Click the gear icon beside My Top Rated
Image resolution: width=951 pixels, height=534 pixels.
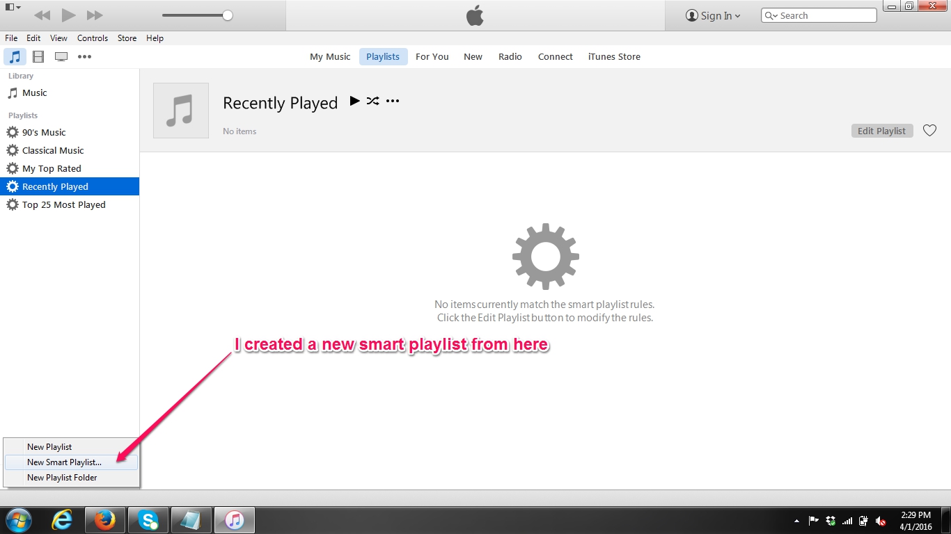(13, 168)
